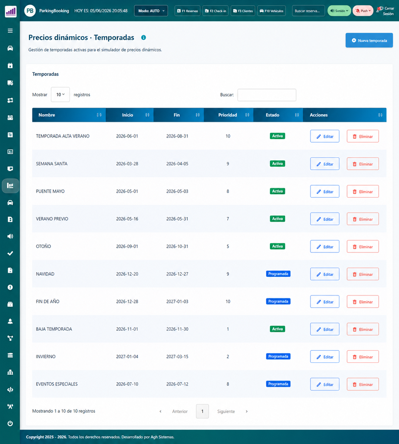Click the EVENTOS ESPECIALES name cell
399x444 pixels.
pos(57,384)
